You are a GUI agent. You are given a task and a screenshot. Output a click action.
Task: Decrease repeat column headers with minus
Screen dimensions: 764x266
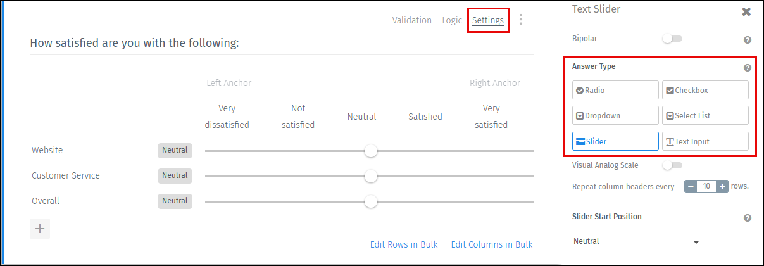(x=691, y=187)
